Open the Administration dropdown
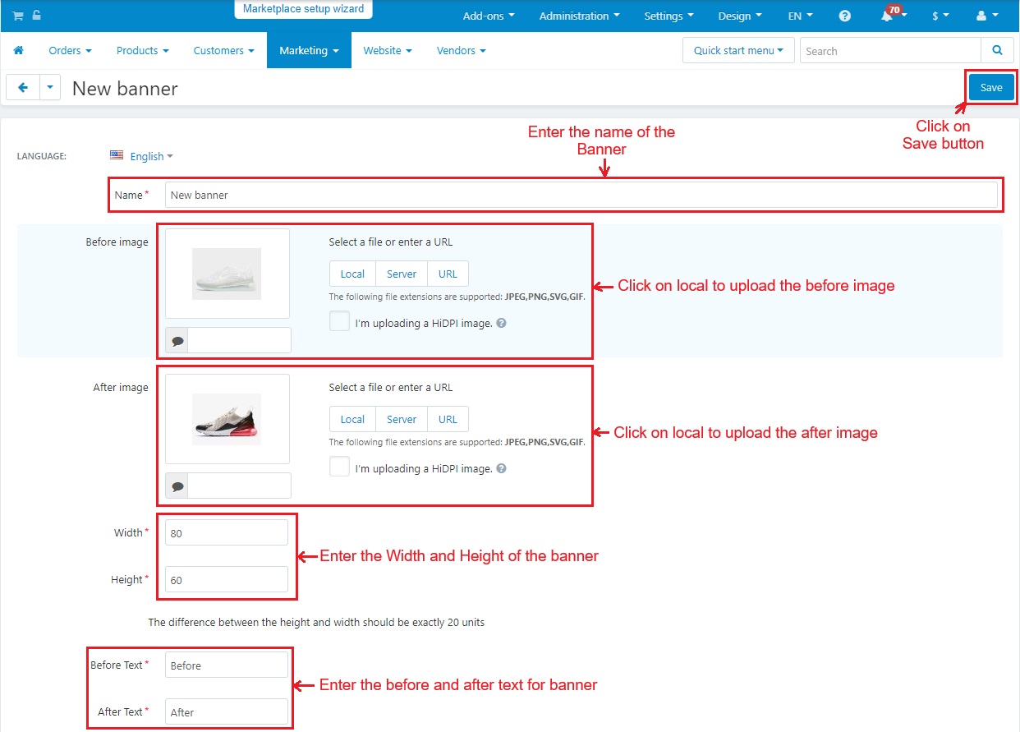1020x732 pixels. (x=579, y=16)
